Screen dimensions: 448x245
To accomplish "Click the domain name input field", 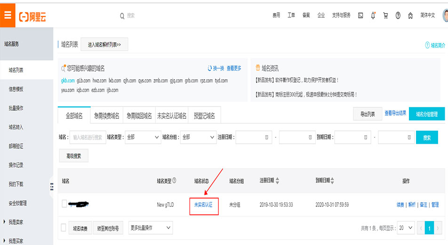I will [88, 138].
